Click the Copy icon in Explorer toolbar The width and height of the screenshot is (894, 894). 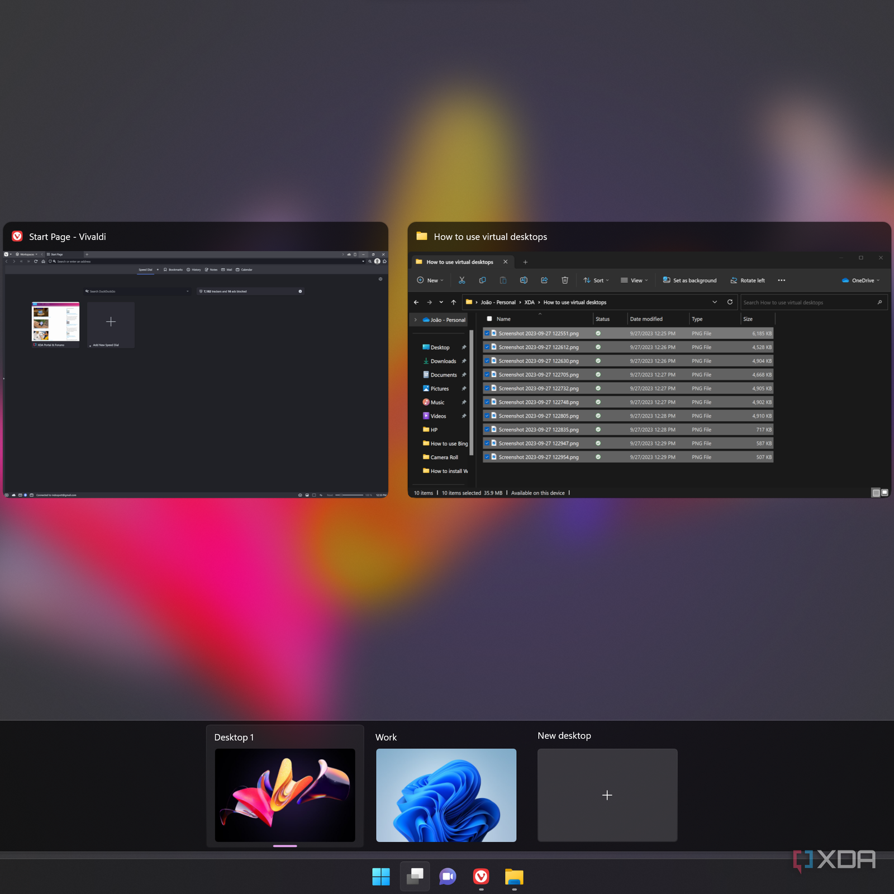482,280
